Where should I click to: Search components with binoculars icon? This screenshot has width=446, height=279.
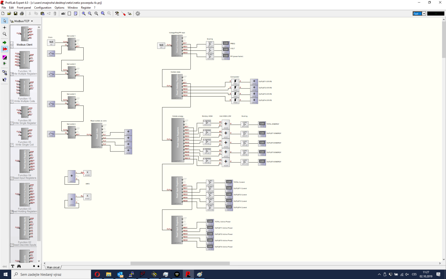pyautogui.click(x=19, y=266)
